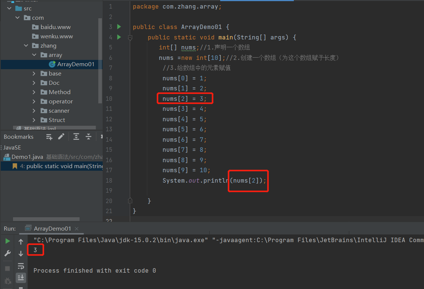Rerun ArrayDemo01 with the green play icon
424x289 pixels.
(7, 241)
